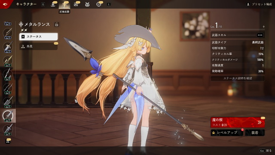This screenshot has height=155, width=275.
Task: Select the first character tab with anchor icon
Action: pyautogui.click(x=53, y=4)
